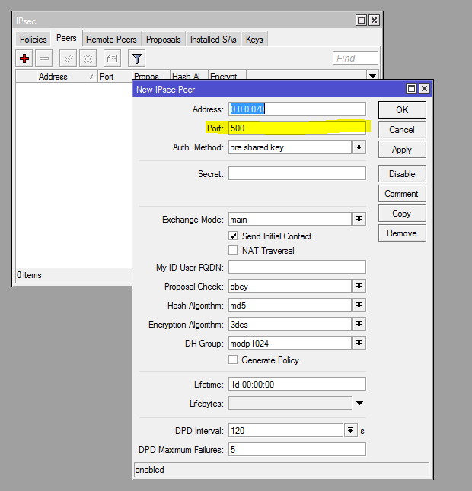
Task: Open column selector arrow in IPsec table
Action: tap(372, 76)
